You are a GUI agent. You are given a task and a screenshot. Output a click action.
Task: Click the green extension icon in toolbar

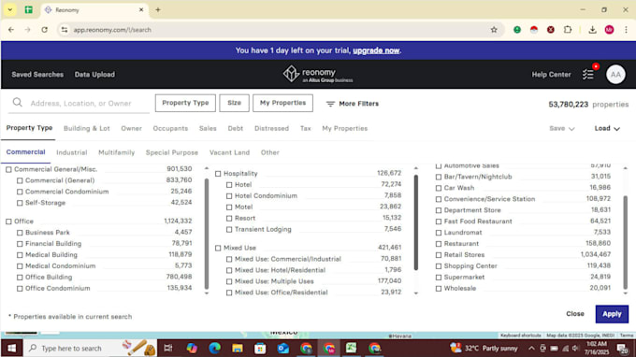(x=516, y=30)
